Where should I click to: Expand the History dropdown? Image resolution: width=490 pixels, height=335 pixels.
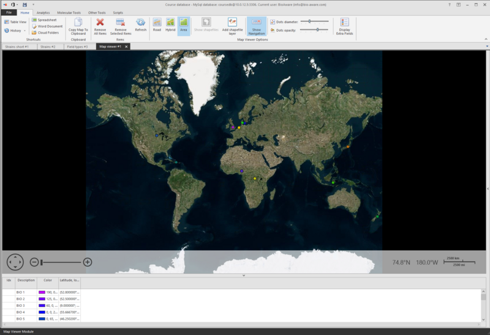(24, 30)
